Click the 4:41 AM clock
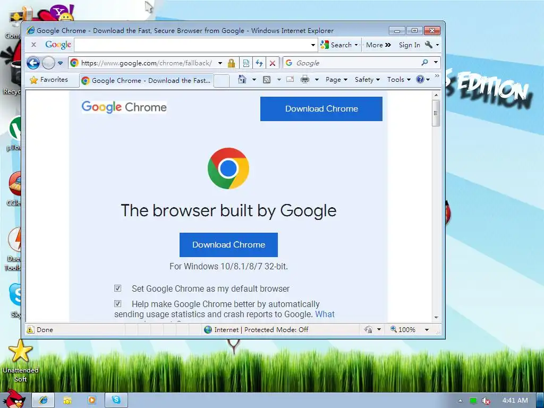Viewport: 544px width, 408px height. [515, 401]
